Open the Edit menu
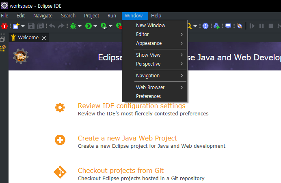This screenshot has height=183, width=281. 21,16
